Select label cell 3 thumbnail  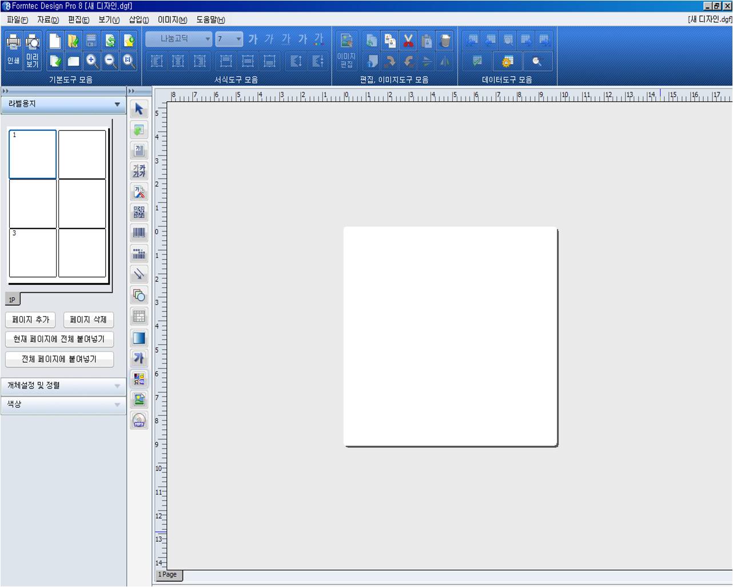(x=33, y=253)
